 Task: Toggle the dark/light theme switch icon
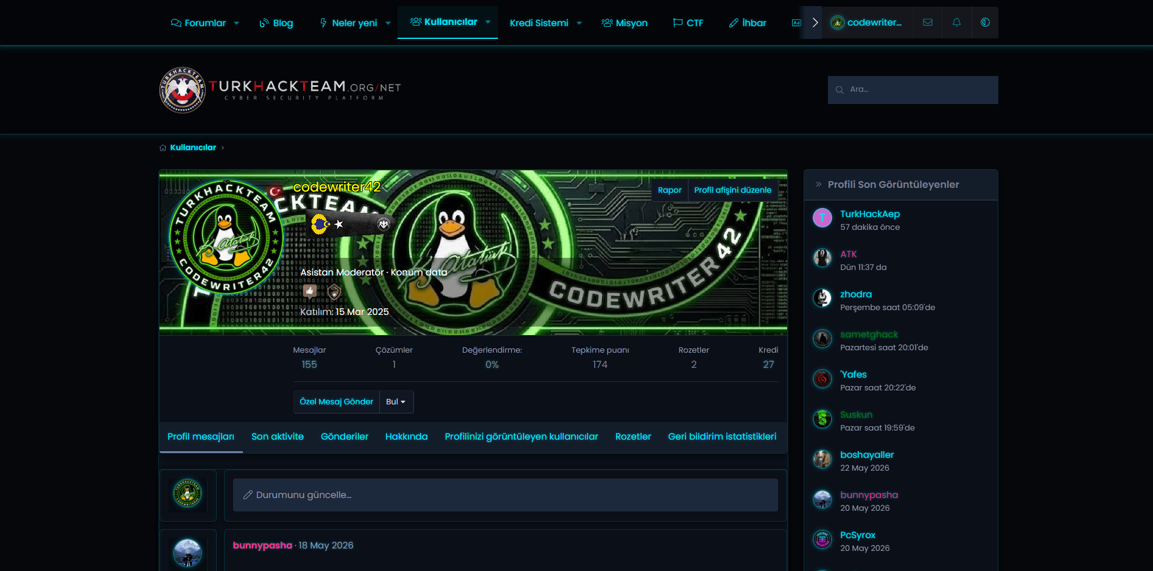[985, 22]
